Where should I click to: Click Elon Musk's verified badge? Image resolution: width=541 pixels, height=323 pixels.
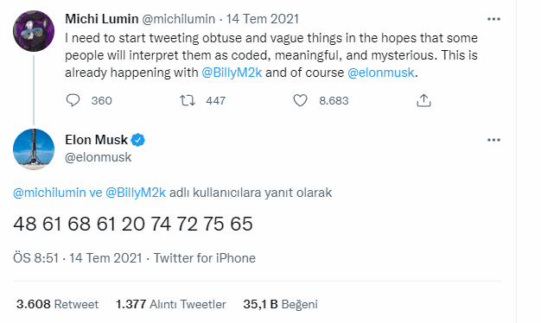pyautogui.click(x=138, y=140)
